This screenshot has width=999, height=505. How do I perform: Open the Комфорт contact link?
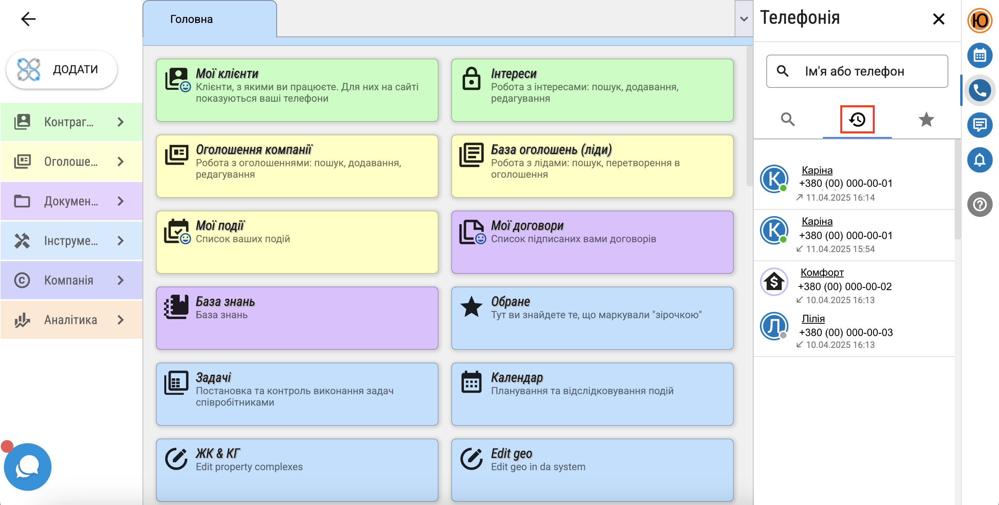click(x=822, y=272)
